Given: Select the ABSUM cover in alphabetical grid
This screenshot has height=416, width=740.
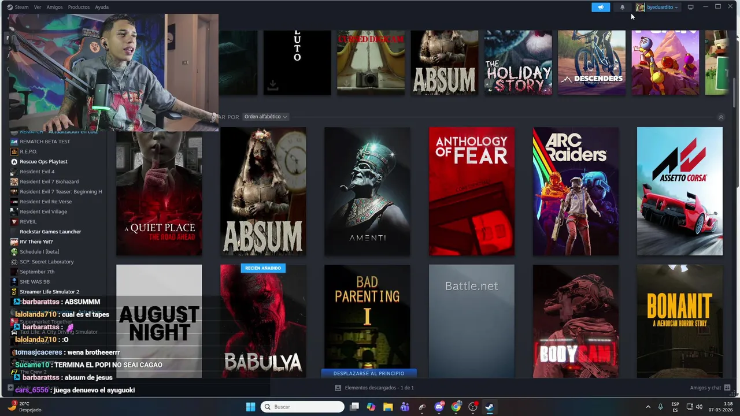Looking at the screenshot, I should pos(263,191).
